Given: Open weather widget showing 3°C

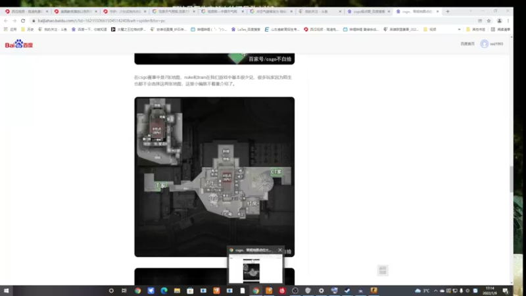Looking at the screenshot, I should click(x=422, y=291).
